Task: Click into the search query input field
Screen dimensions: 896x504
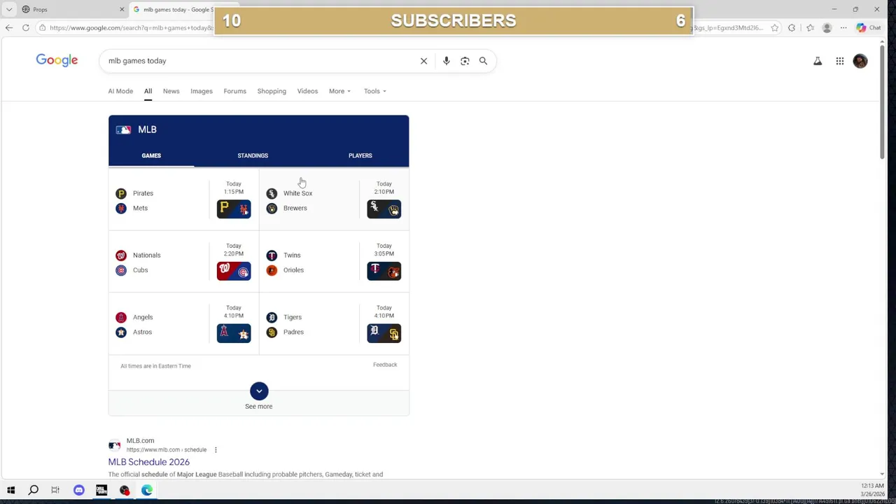Action: pos(259,61)
